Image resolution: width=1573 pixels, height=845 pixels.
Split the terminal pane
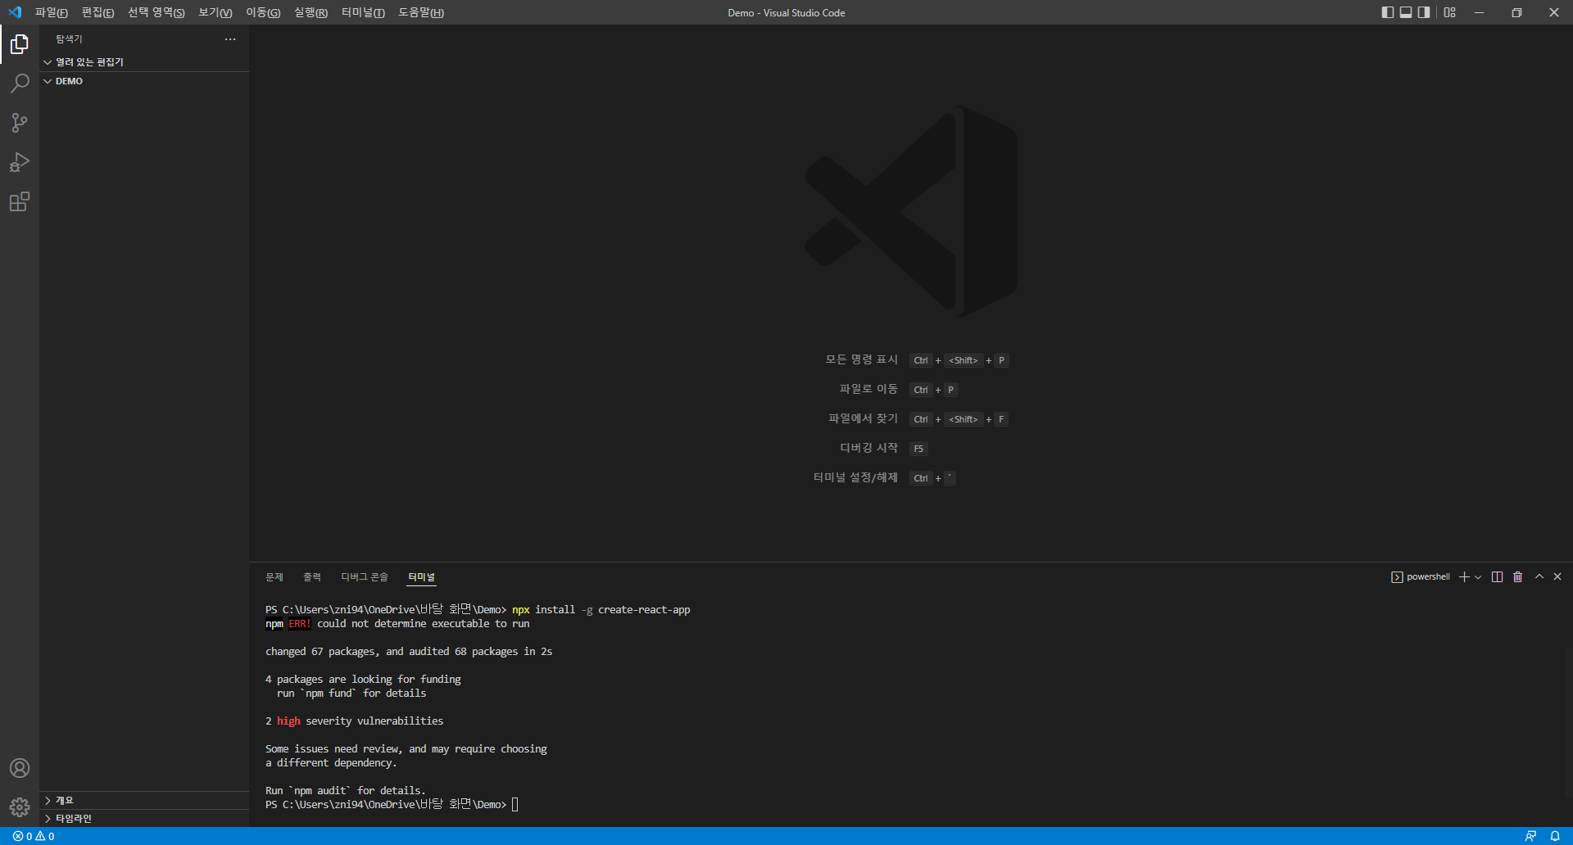tap(1497, 577)
